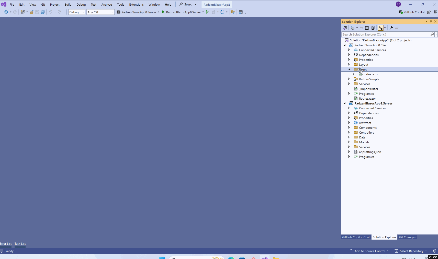
Task: Open the Solution Explorer window options dropdown arrow
Action: pos(426,21)
